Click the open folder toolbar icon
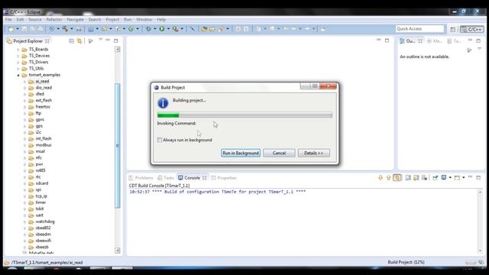489x275 pixels. point(212,29)
